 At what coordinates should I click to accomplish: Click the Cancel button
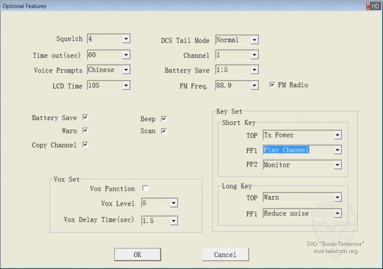coord(225,255)
